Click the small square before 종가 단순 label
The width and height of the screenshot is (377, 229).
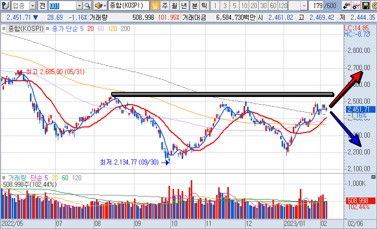(x=47, y=29)
